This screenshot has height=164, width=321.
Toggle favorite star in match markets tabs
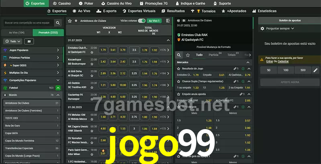(188, 55)
